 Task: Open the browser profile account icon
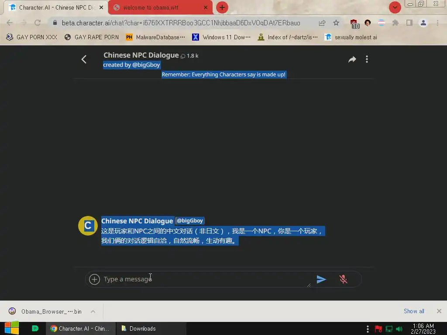(x=423, y=23)
